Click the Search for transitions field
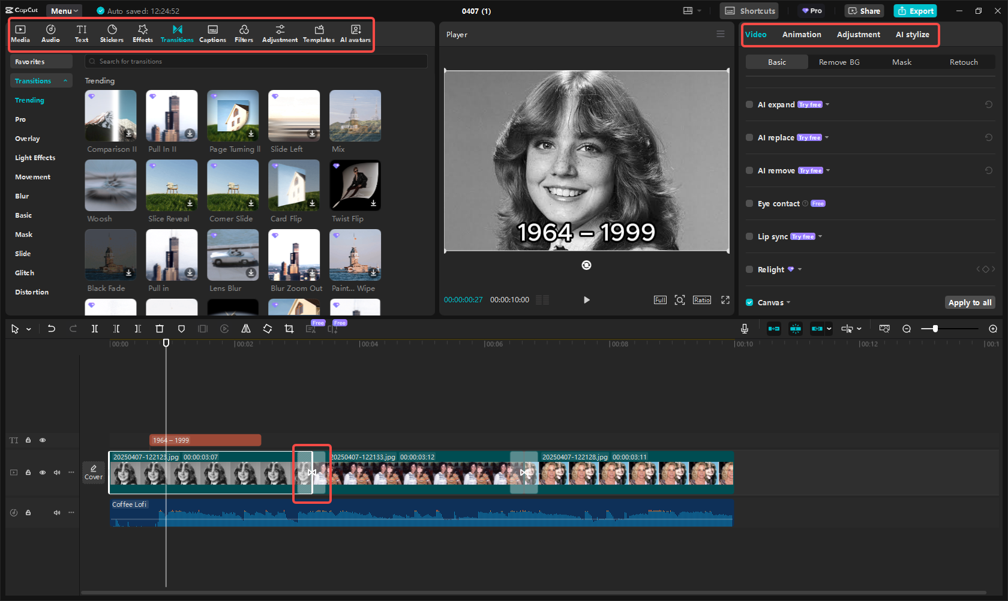1008x601 pixels. [x=256, y=61]
